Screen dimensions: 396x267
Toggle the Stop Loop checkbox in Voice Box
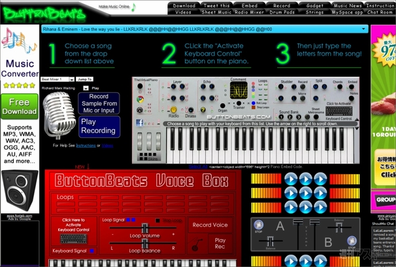click(158, 221)
